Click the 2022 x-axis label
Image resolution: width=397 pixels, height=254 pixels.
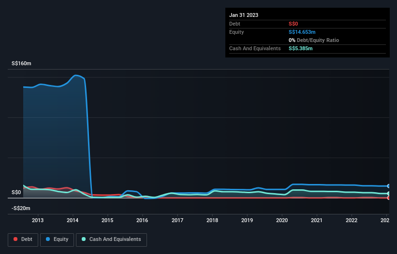(352, 220)
